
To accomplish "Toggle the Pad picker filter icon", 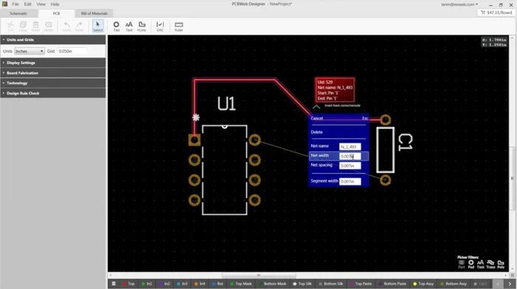I will pyautogui.click(x=471, y=264).
